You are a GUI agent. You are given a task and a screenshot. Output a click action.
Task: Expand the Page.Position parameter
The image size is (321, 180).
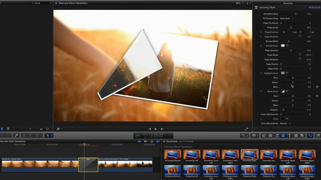click(261, 32)
